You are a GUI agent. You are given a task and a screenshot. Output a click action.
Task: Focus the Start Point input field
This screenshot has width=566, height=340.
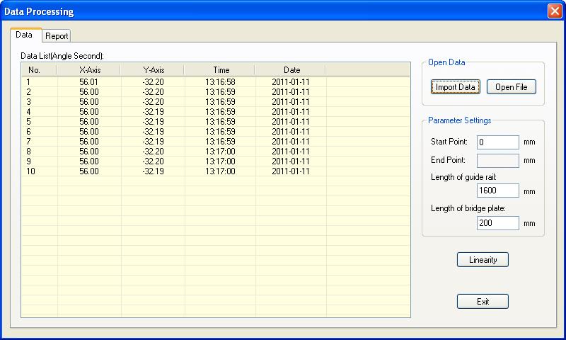pyautogui.click(x=497, y=142)
